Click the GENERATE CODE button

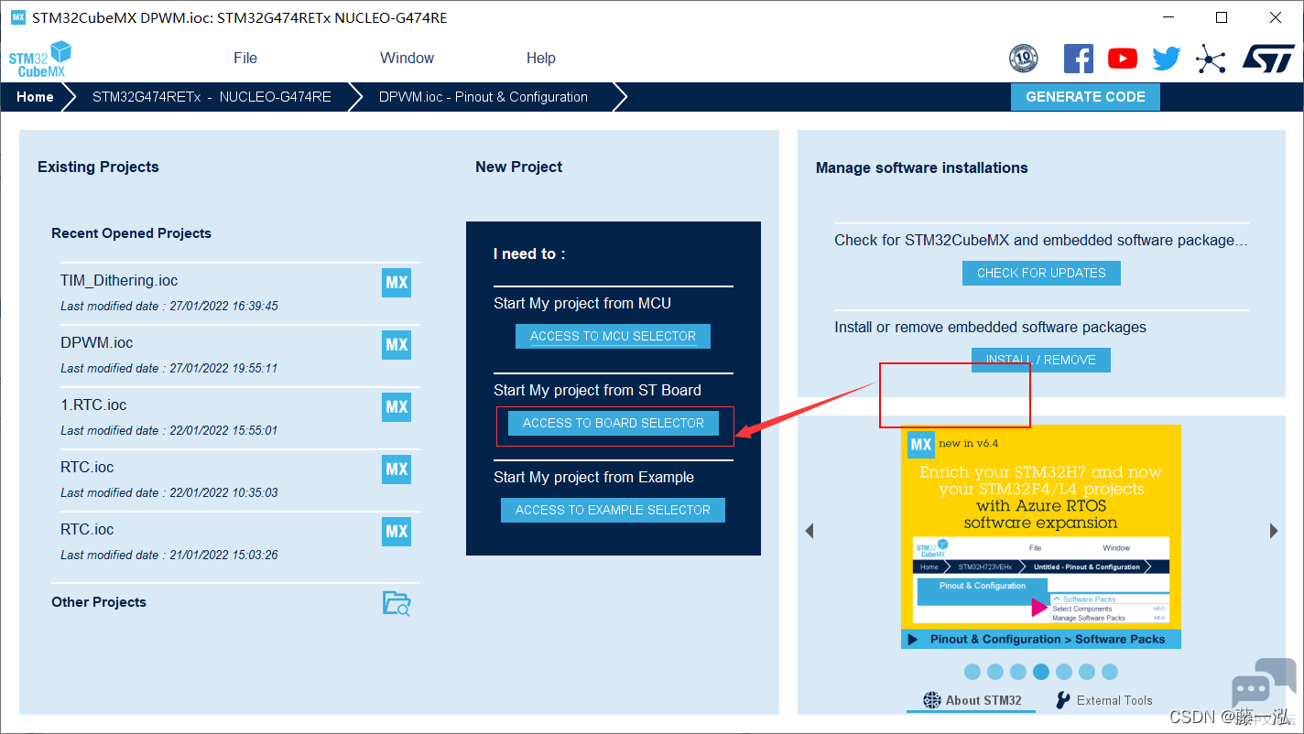point(1085,97)
